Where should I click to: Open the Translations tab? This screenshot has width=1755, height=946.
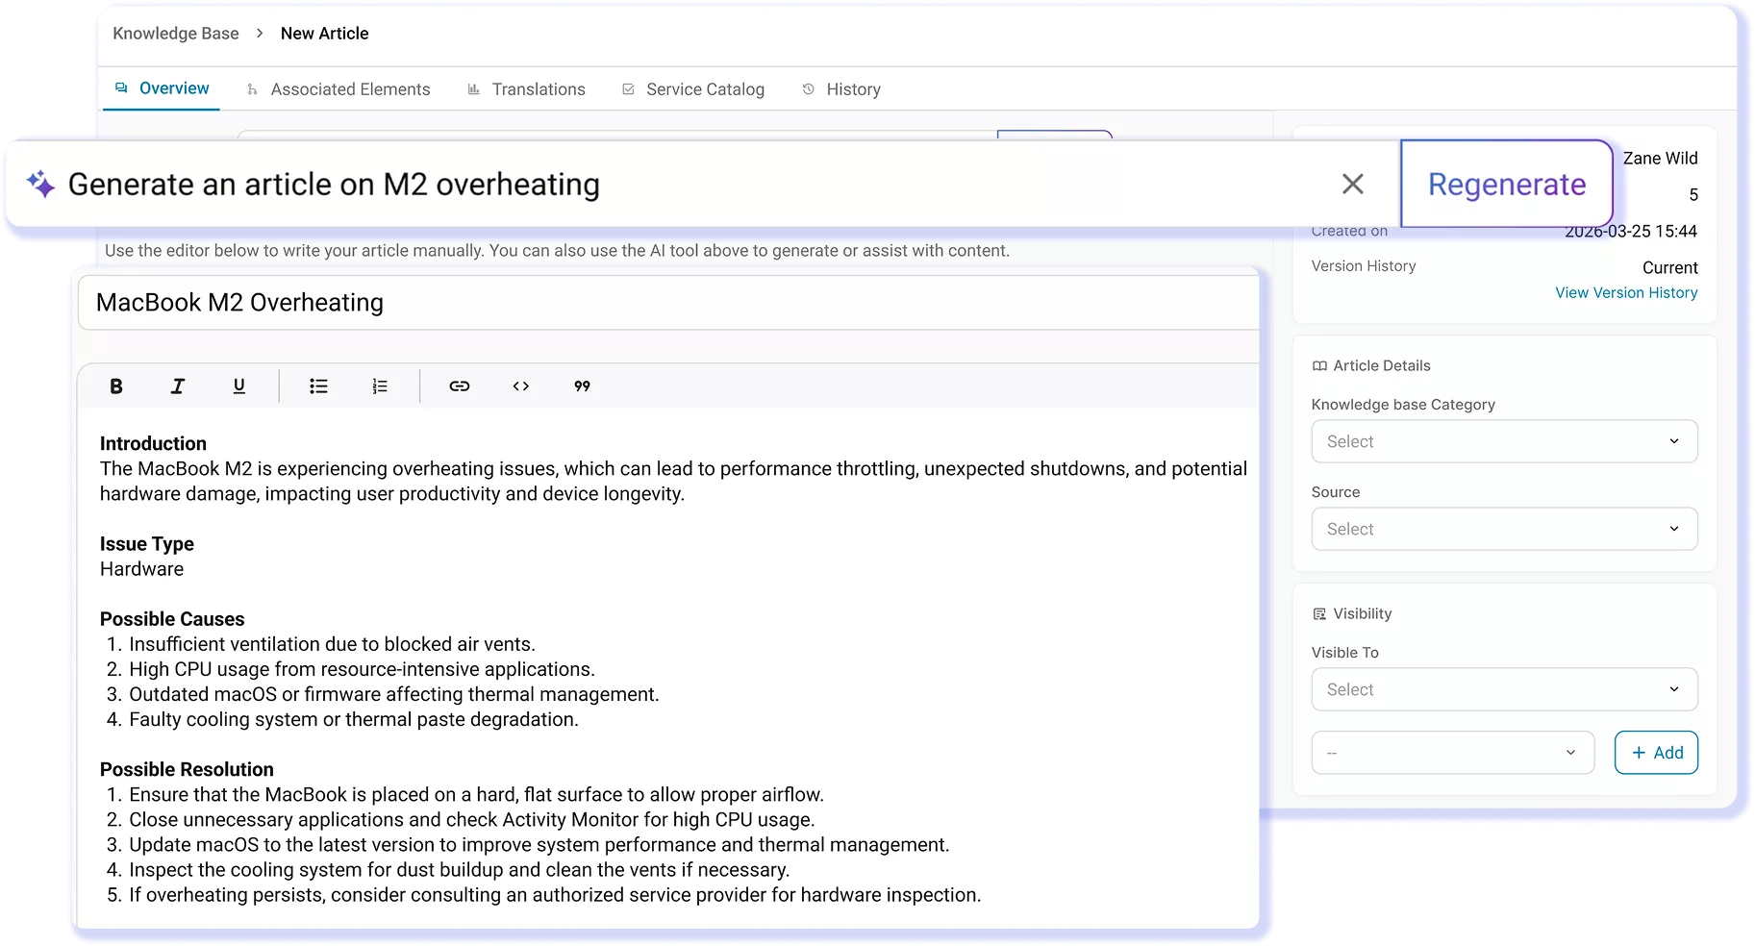[x=526, y=89]
